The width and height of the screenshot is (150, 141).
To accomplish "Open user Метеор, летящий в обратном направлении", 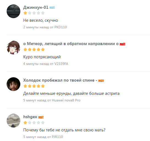I will pyautogui.click(x=71, y=44).
